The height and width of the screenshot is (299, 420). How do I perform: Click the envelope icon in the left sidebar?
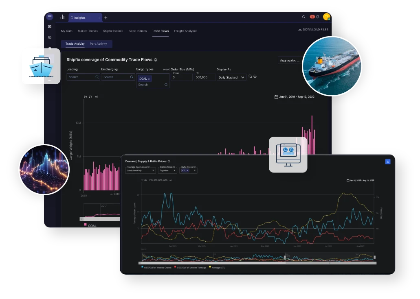pos(50,26)
